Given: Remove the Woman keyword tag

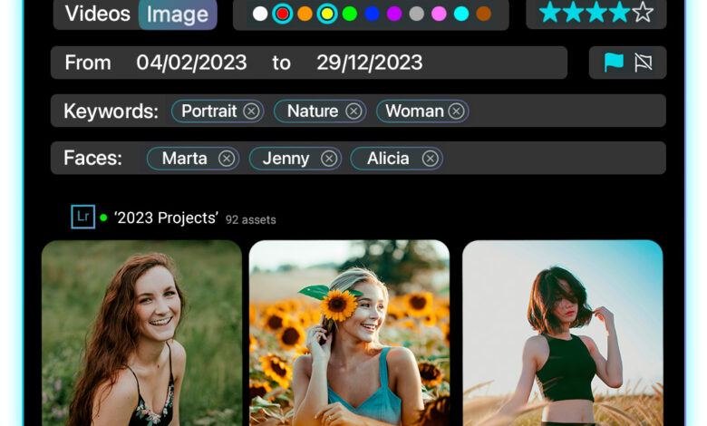Looking at the screenshot, I should tap(456, 111).
